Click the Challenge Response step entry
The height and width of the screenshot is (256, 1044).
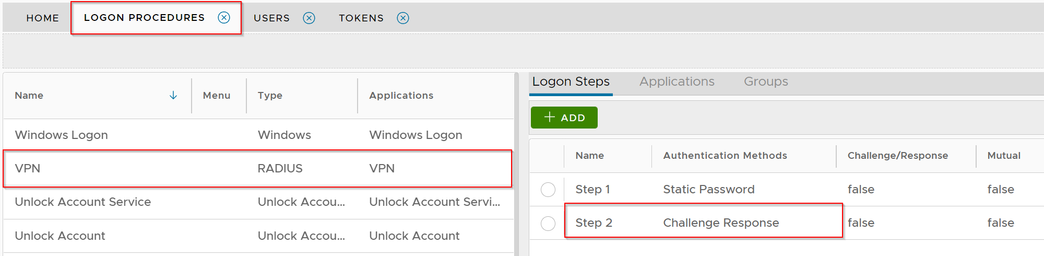coord(720,223)
